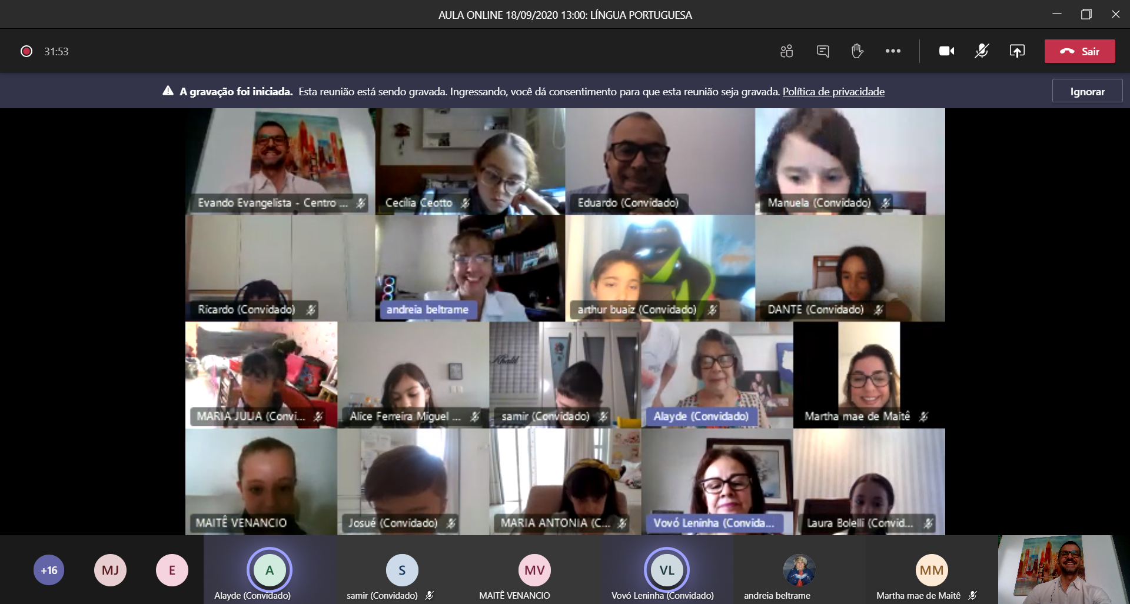Screen dimensions: 1130x604
Task: Click muted mic icon on Manuela's tile
Action: (885, 203)
